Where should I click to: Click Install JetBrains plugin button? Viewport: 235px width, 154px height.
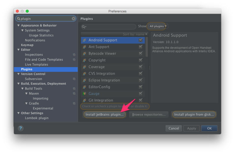tap(105, 115)
